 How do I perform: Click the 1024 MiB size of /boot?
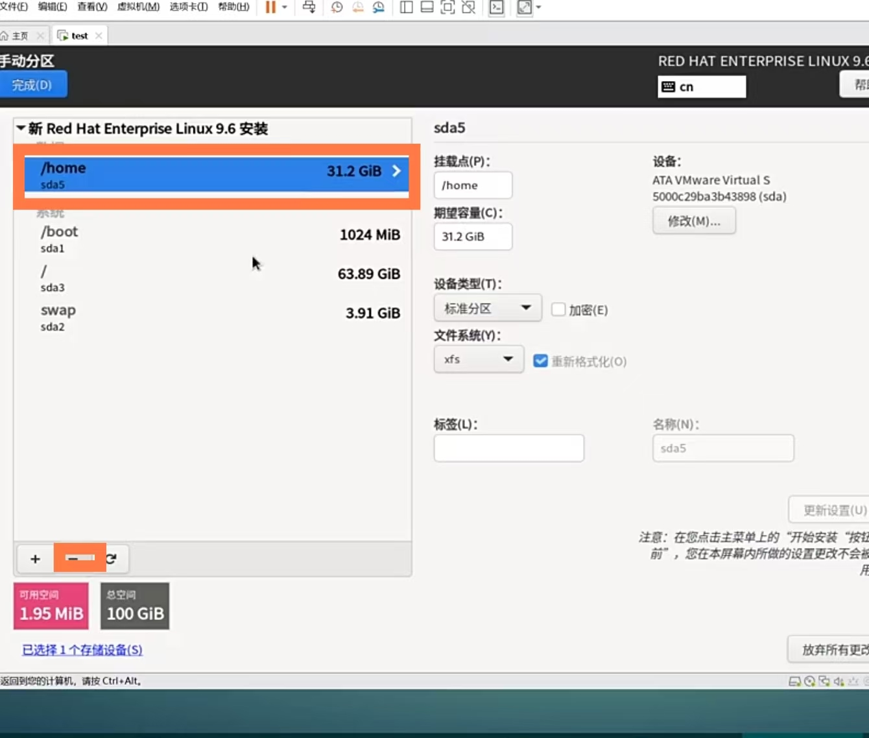[x=370, y=235]
